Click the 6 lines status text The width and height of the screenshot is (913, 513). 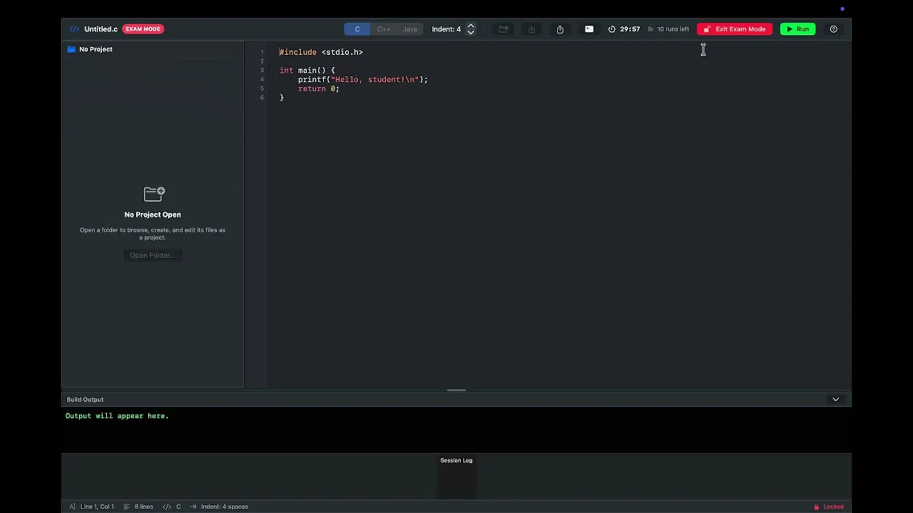click(144, 506)
